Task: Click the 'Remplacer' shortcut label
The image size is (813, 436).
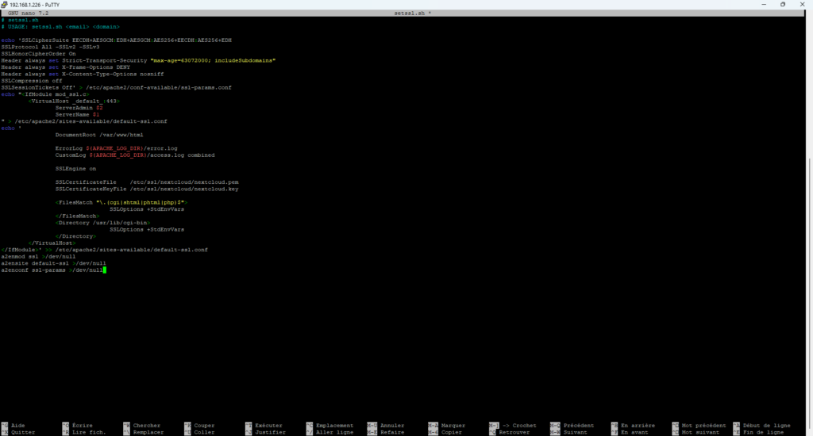Action: pyautogui.click(x=148, y=432)
